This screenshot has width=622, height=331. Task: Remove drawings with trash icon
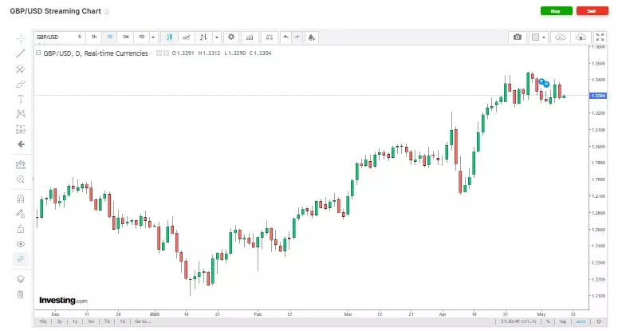point(21,294)
